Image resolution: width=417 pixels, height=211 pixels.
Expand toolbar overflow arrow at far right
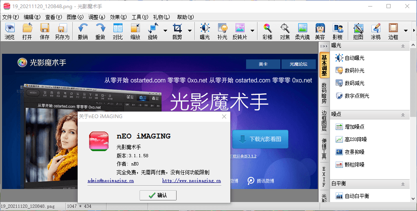(x=414, y=31)
